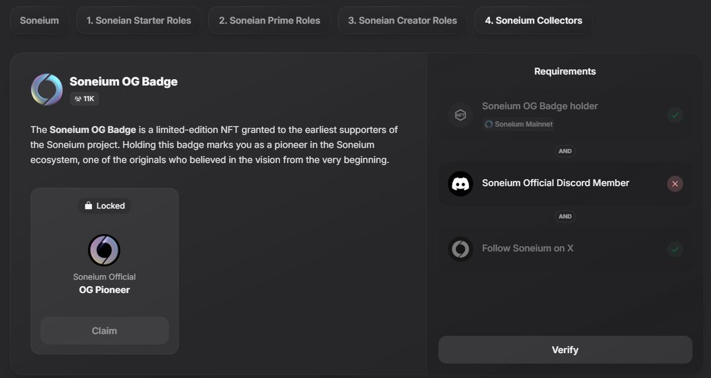Viewport: 711px width, 378px height.
Task: Open the Soneium Mainnet chain selector
Action: click(x=519, y=124)
